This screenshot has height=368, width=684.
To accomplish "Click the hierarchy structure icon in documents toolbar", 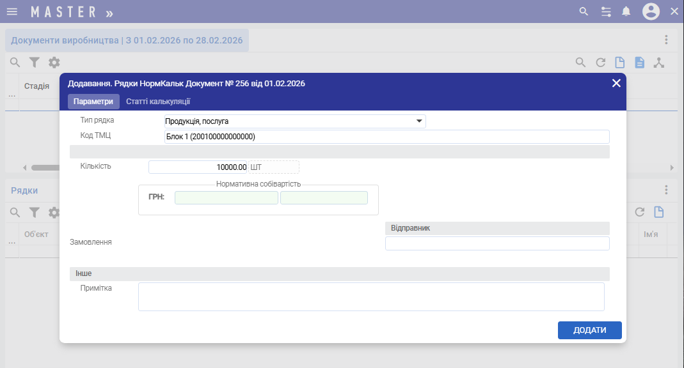I will tap(659, 62).
